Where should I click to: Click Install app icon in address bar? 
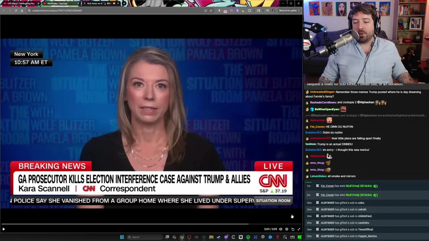(205, 10)
